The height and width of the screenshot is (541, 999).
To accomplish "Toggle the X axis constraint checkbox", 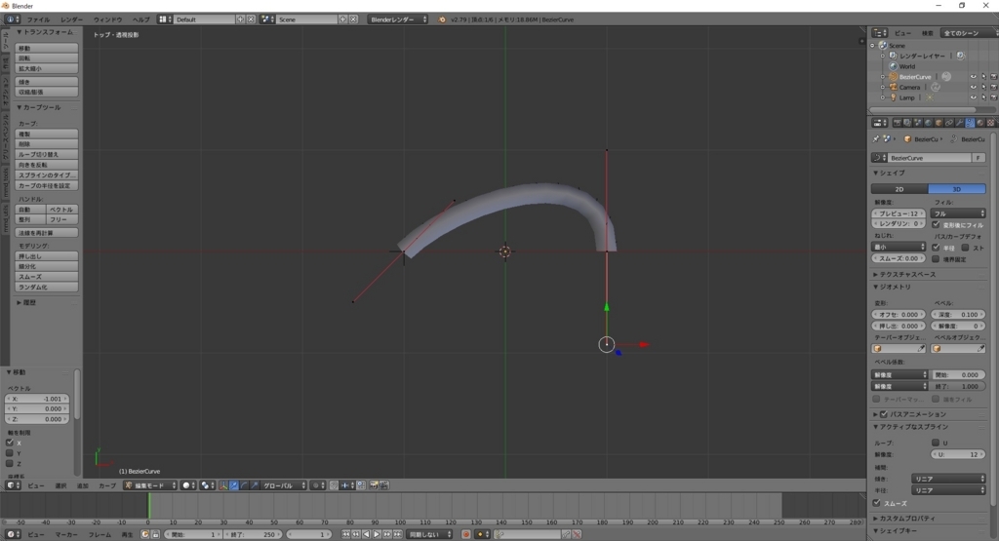I will pos(10,443).
